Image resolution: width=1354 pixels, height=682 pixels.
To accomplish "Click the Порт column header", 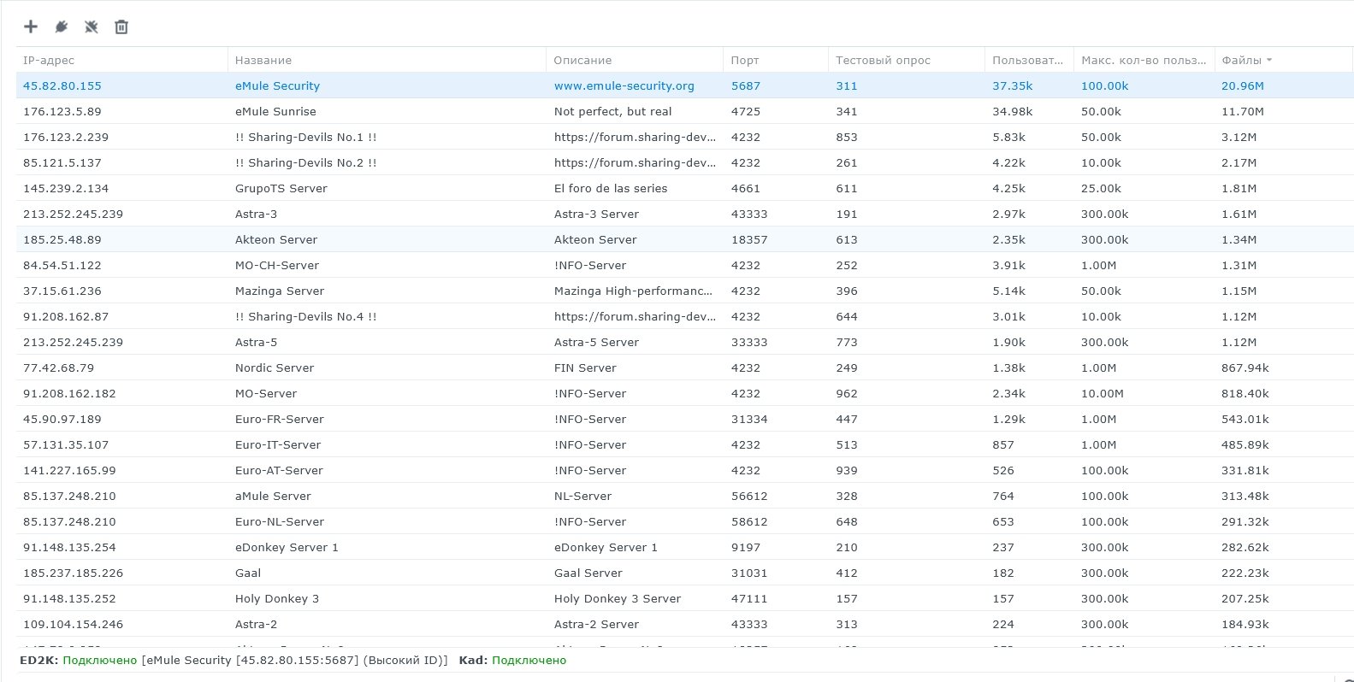I will pyautogui.click(x=745, y=60).
